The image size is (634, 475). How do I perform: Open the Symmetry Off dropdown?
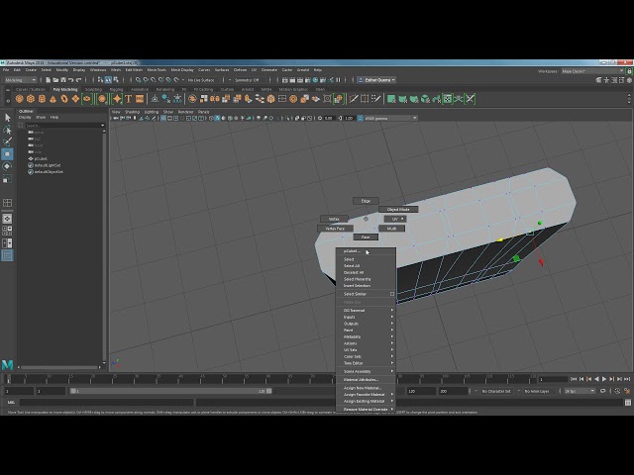[x=249, y=80]
